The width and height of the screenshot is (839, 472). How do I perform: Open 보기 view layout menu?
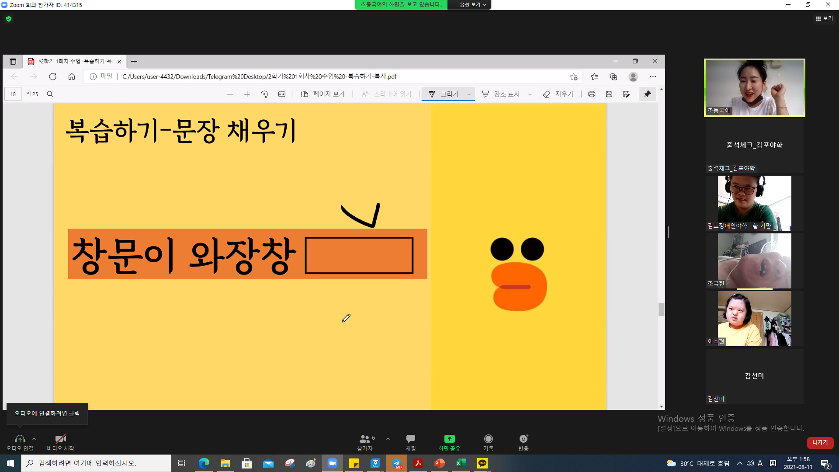[824, 19]
